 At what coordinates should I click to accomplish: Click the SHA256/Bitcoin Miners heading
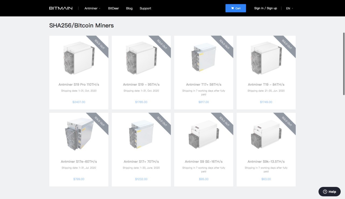click(x=81, y=26)
